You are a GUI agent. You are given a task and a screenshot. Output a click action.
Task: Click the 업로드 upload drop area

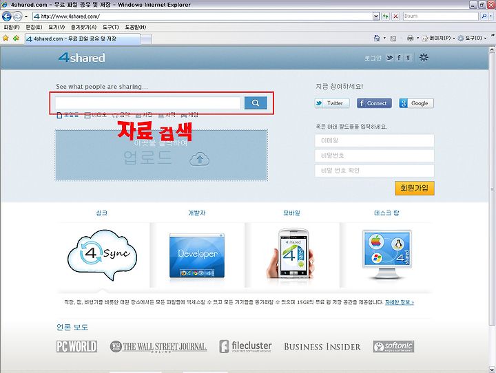(161, 156)
